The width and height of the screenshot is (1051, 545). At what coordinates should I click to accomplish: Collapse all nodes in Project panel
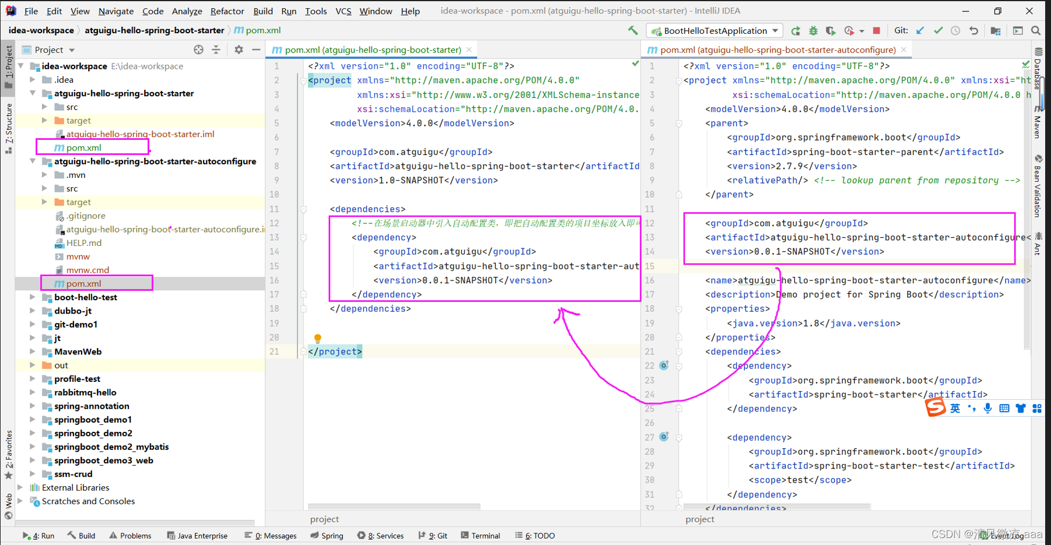click(216, 50)
